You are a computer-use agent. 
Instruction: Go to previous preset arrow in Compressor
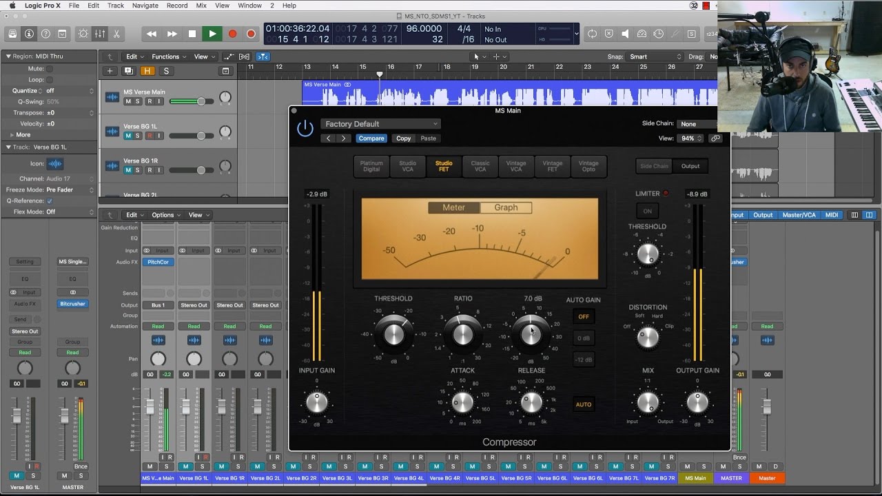point(329,138)
